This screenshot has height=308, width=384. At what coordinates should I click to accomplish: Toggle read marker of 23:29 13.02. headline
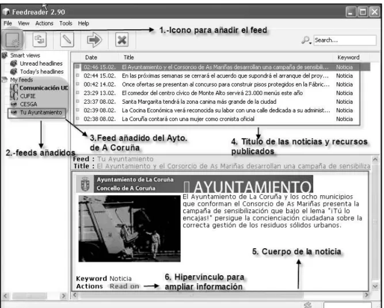coord(77,93)
